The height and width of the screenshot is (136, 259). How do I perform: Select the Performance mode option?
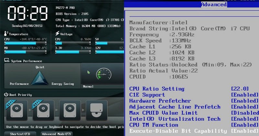pyautogui.click(x=19, y=84)
